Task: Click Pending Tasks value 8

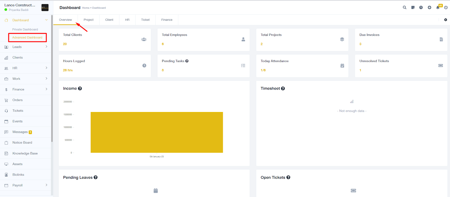Action: (163, 70)
